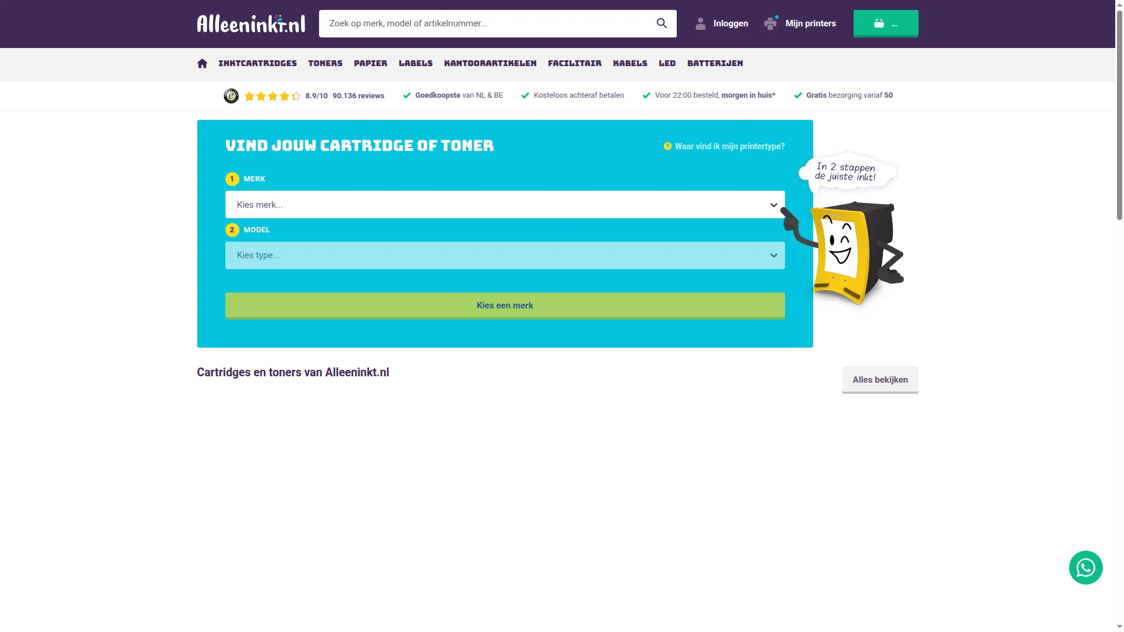Click Goedkoopste van NL & BE text
Viewport: 1124px width, 632px height.
459,95
